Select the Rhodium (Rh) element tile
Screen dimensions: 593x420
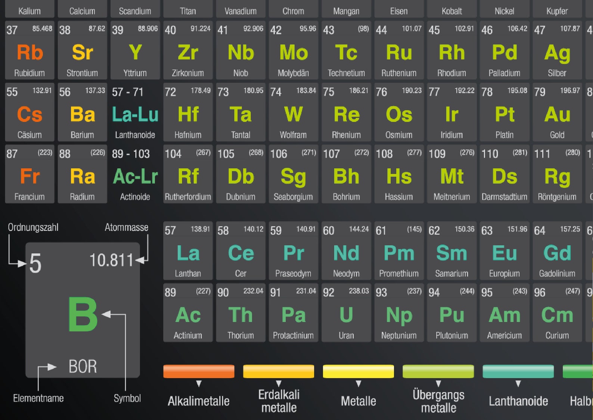pos(452,50)
